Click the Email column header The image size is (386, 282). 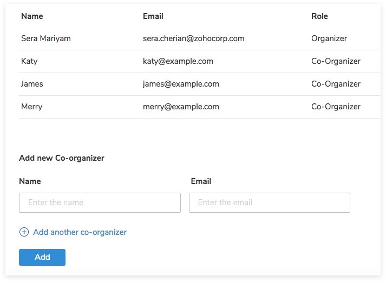pyautogui.click(x=153, y=16)
